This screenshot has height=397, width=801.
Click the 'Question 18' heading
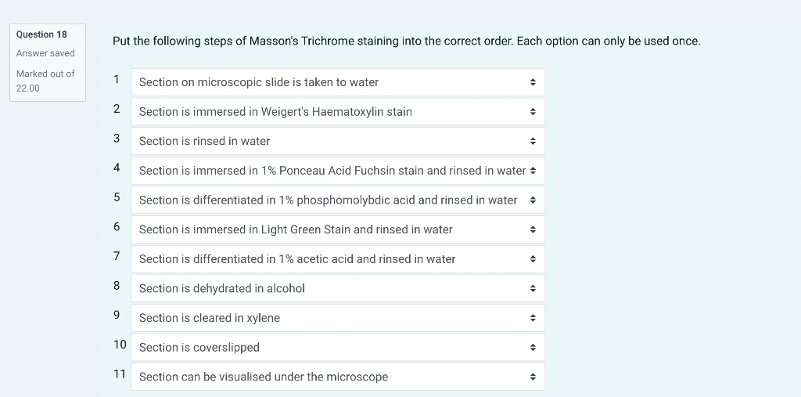click(41, 34)
